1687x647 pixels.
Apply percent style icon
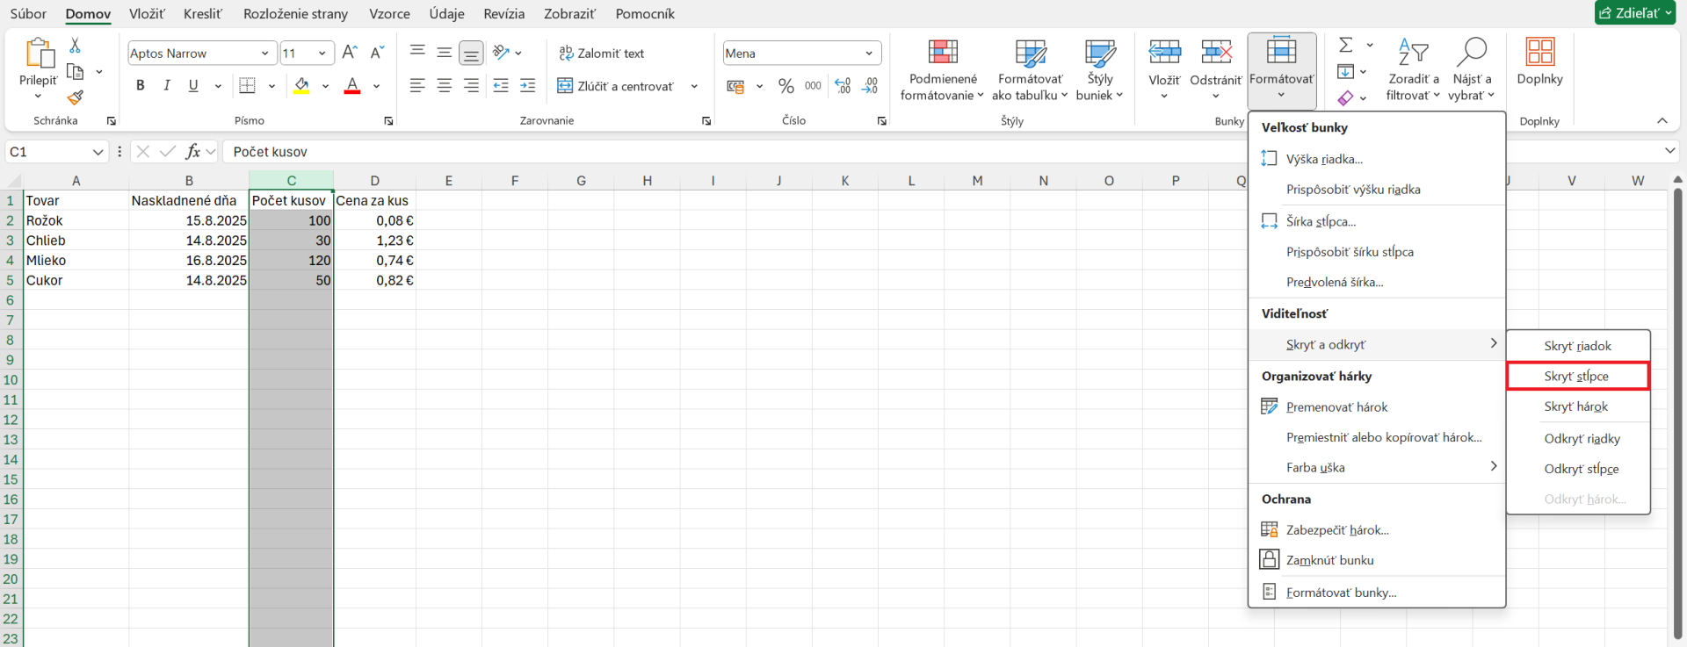click(786, 86)
